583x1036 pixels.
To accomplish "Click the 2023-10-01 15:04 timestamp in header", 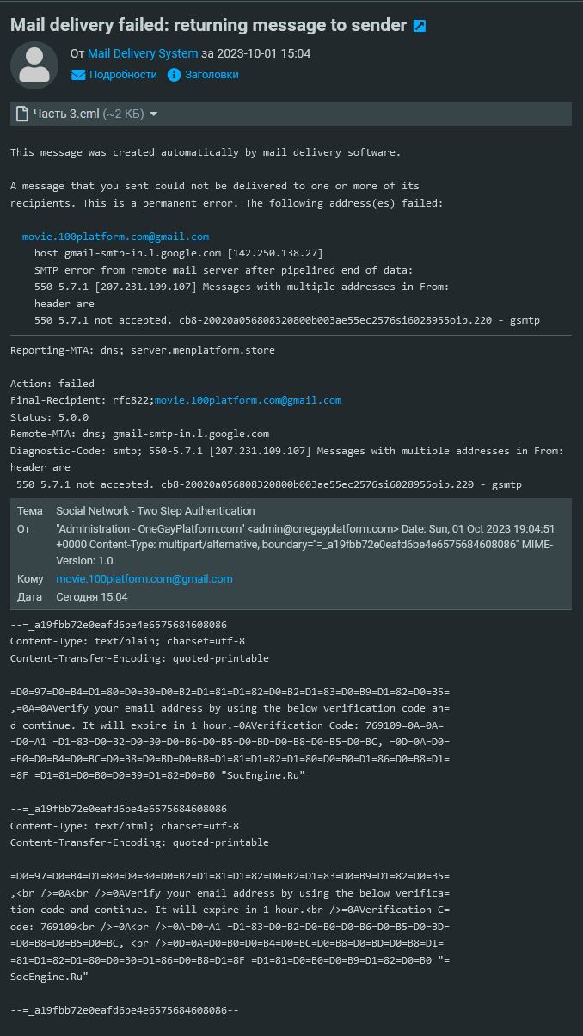I will [264, 53].
